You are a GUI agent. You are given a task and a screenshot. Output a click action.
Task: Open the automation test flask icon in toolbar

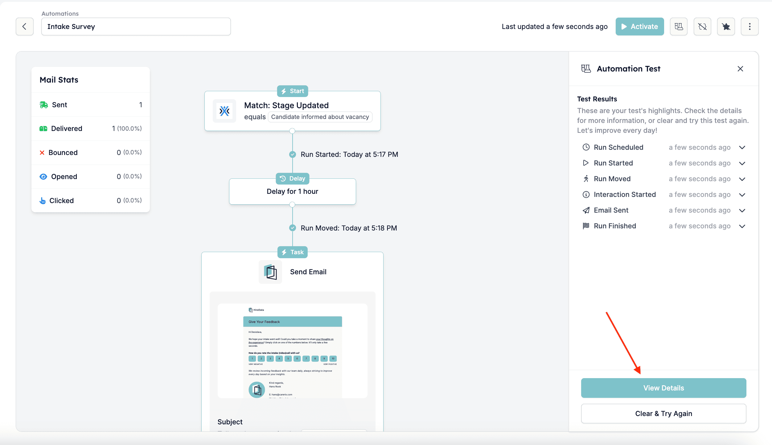tap(679, 27)
